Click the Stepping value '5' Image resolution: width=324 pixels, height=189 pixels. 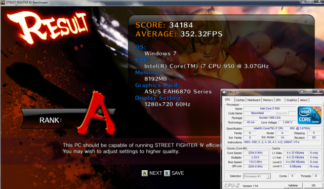pos(314,133)
